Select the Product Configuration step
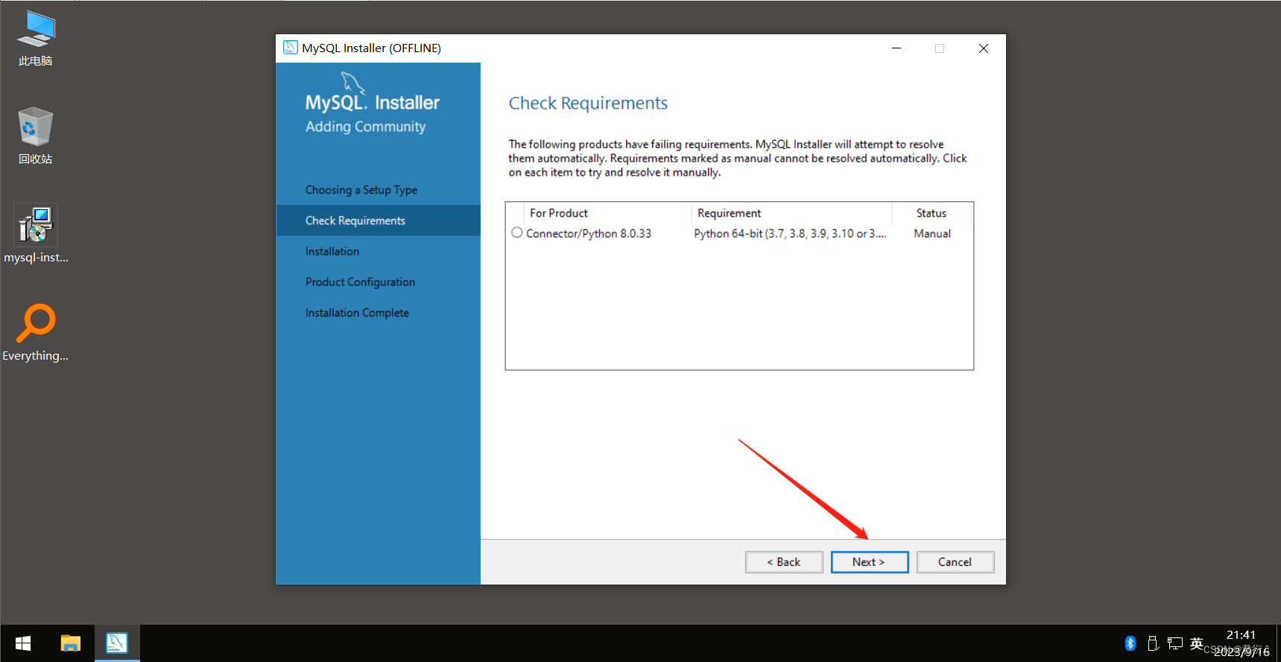The width and height of the screenshot is (1281, 662). point(361,282)
